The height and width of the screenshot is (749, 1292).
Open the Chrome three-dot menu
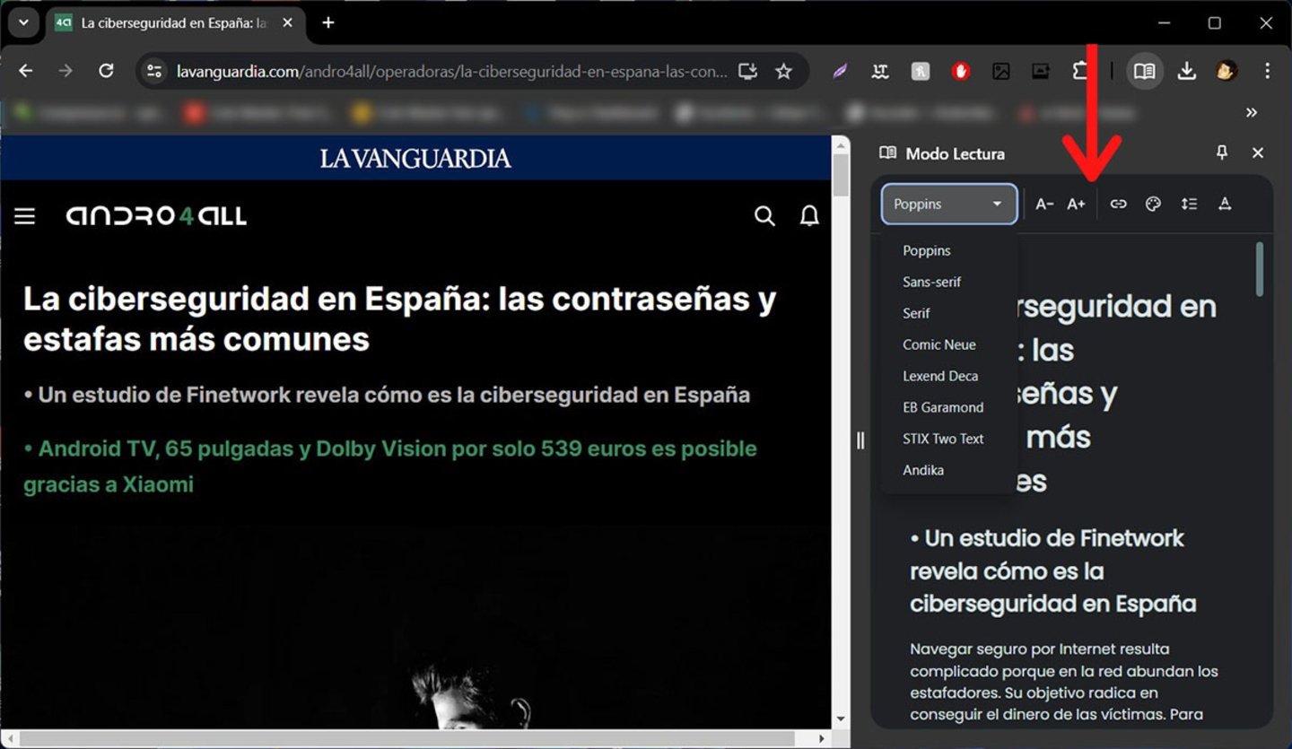1267,71
